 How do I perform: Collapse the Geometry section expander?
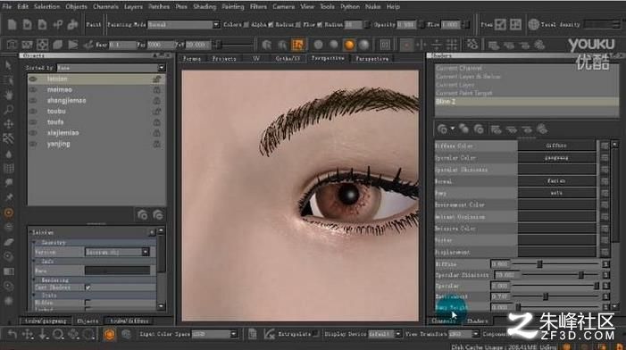(34, 242)
